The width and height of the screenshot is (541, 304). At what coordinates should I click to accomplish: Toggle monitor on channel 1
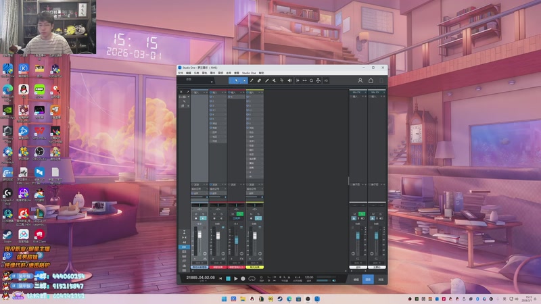tap(204, 218)
